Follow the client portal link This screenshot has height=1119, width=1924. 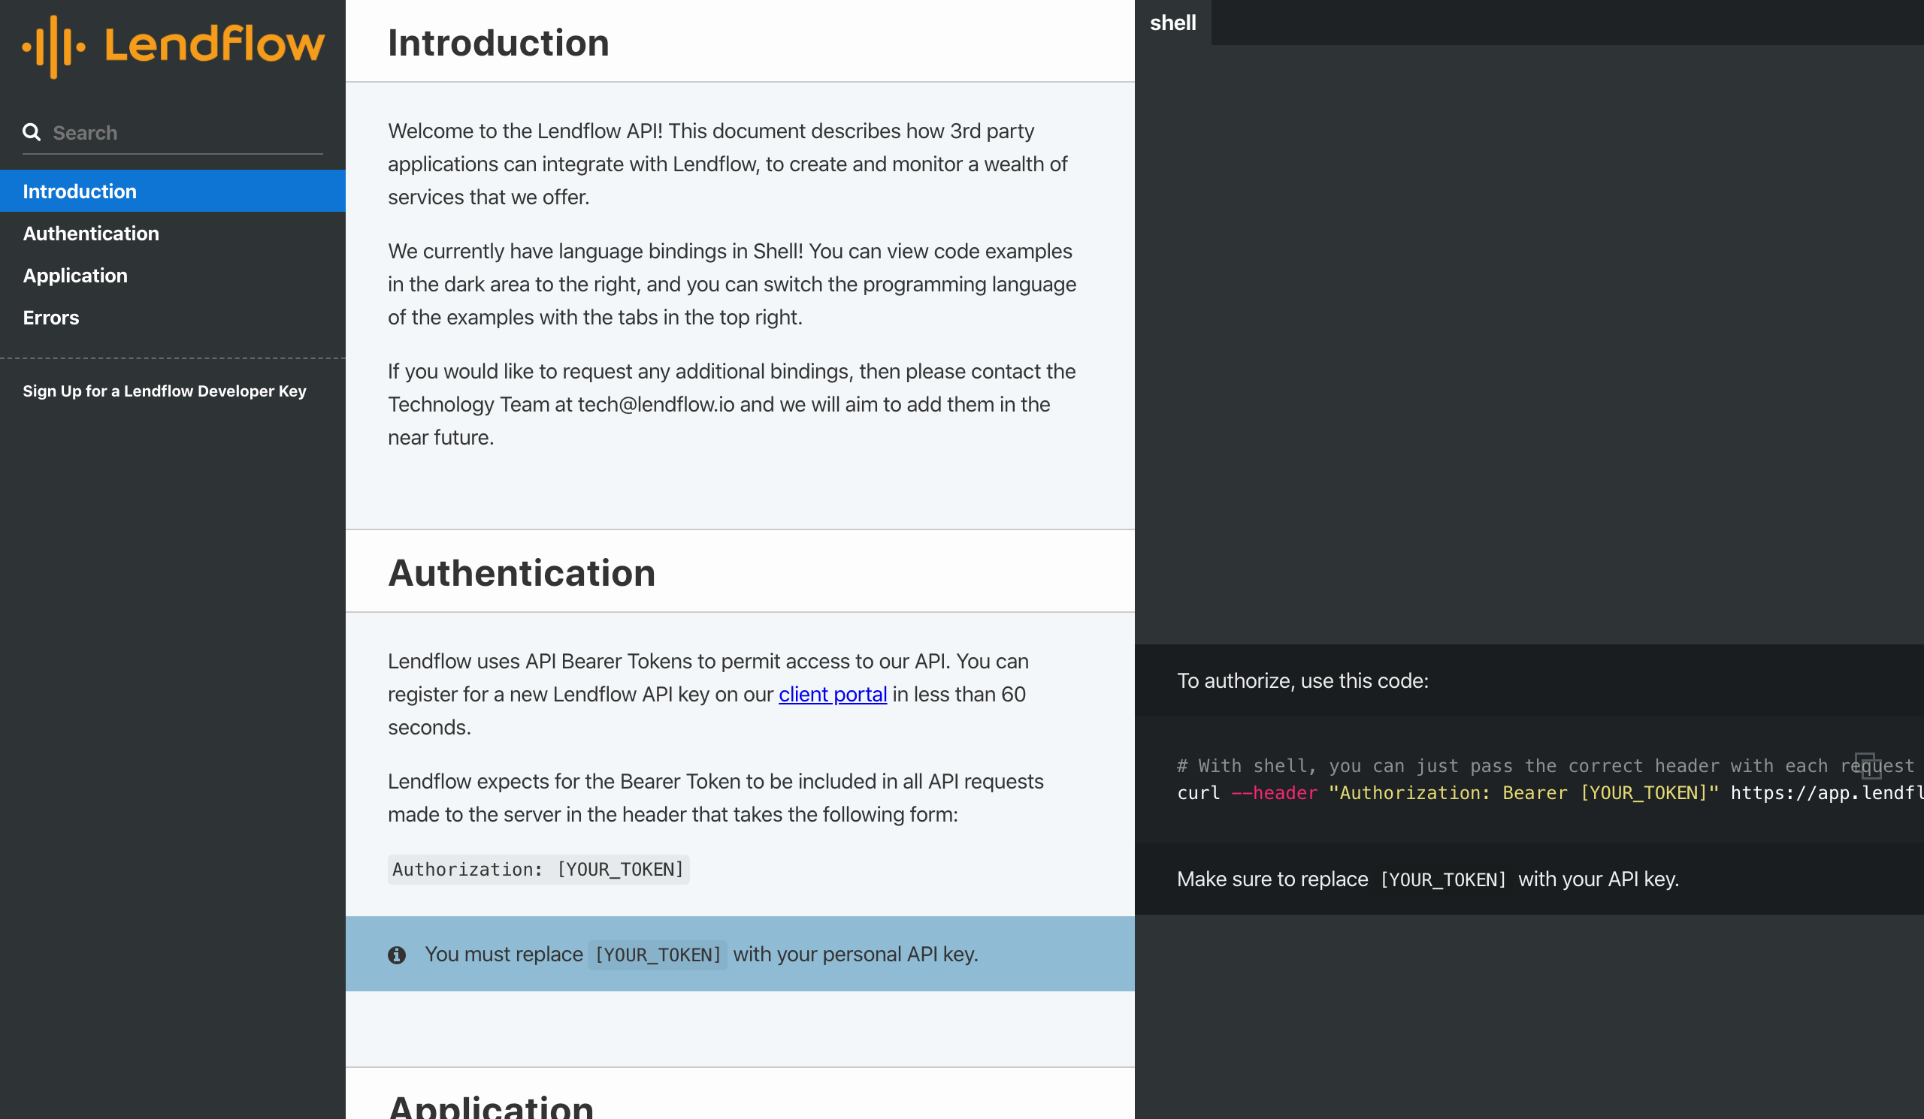(x=832, y=694)
